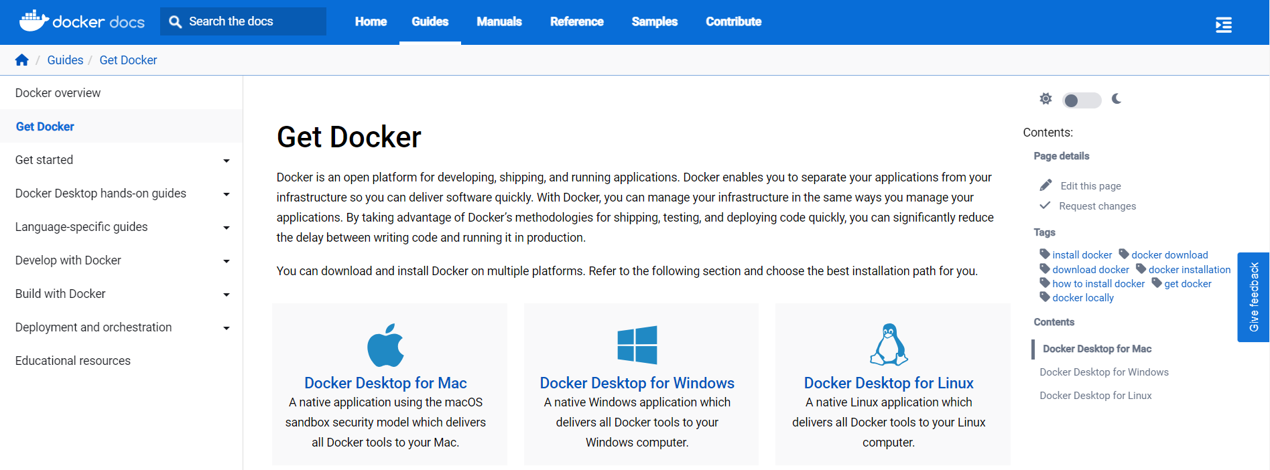1270x470 pixels.
Task: Click the get docker tag
Action: 1188,284
